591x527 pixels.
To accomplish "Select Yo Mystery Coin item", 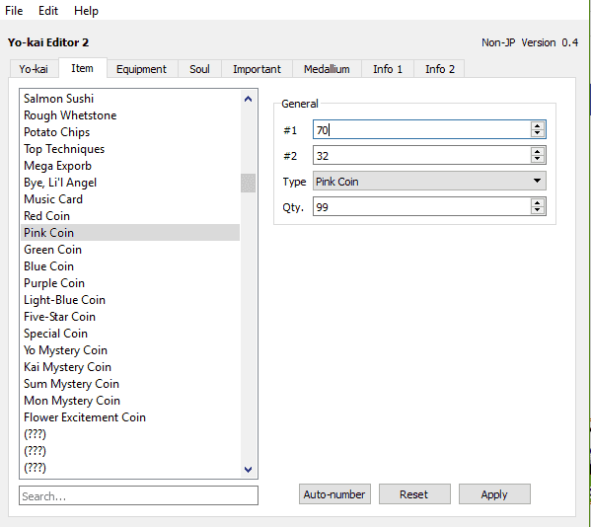I will click(130, 350).
